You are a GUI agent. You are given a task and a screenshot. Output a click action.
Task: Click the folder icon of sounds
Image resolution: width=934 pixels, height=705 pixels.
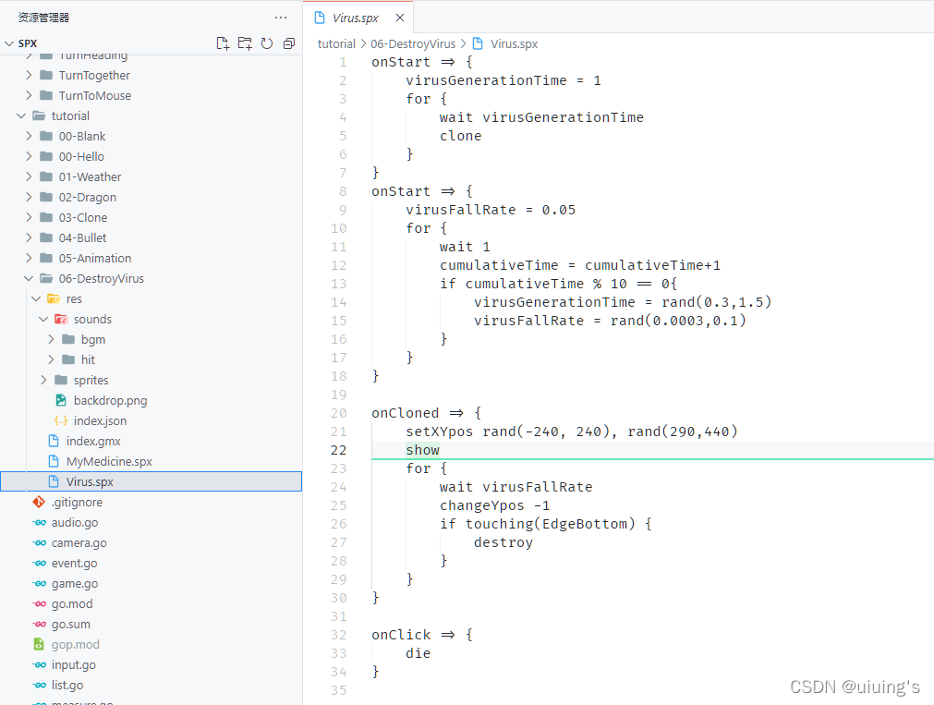click(x=61, y=319)
